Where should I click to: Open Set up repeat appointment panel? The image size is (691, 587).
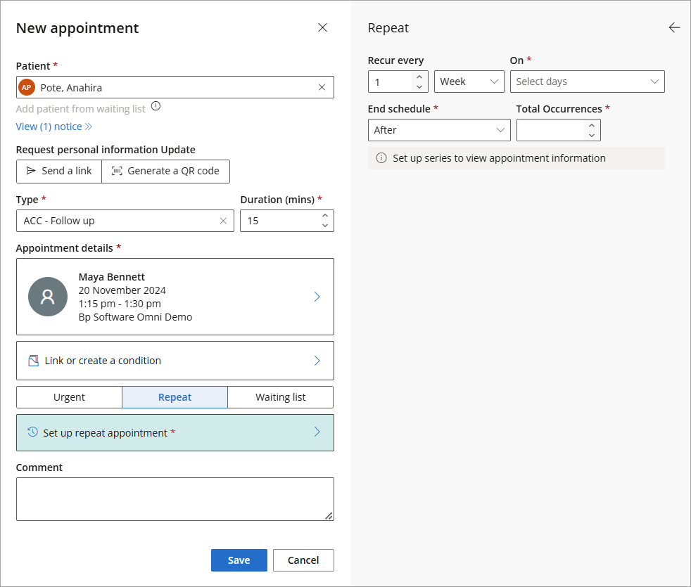[175, 432]
